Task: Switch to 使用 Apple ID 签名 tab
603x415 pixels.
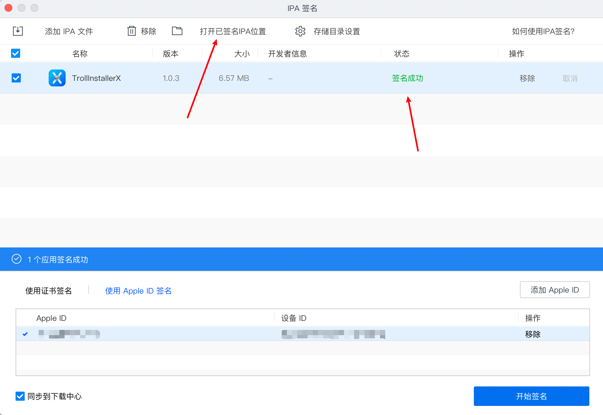Action: pos(138,291)
